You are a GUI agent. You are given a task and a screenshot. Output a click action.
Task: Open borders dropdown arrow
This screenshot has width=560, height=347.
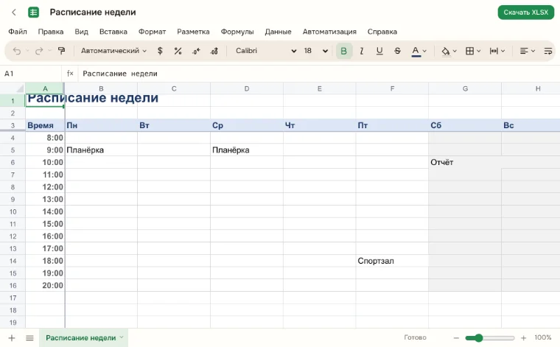(479, 51)
